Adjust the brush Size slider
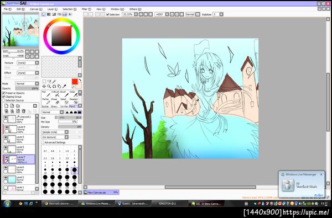The width and height of the screenshot is (332, 218). [70, 118]
